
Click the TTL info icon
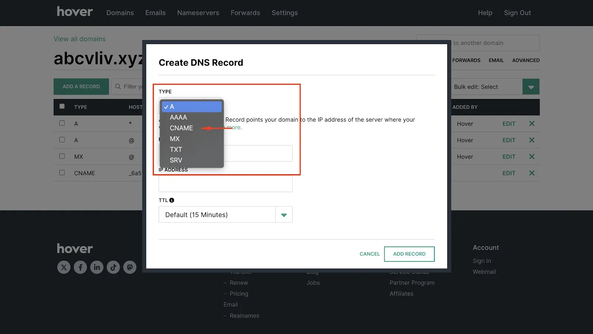pos(172,200)
